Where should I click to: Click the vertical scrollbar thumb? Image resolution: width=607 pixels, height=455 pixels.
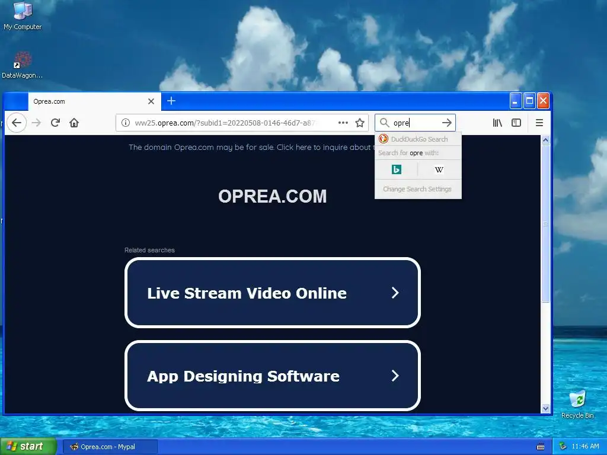coord(545,225)
